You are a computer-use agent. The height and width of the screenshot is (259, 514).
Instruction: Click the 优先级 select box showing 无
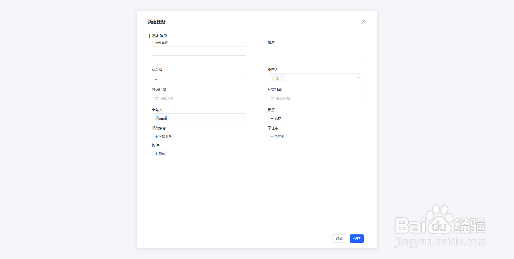click(x=195, y=79)
